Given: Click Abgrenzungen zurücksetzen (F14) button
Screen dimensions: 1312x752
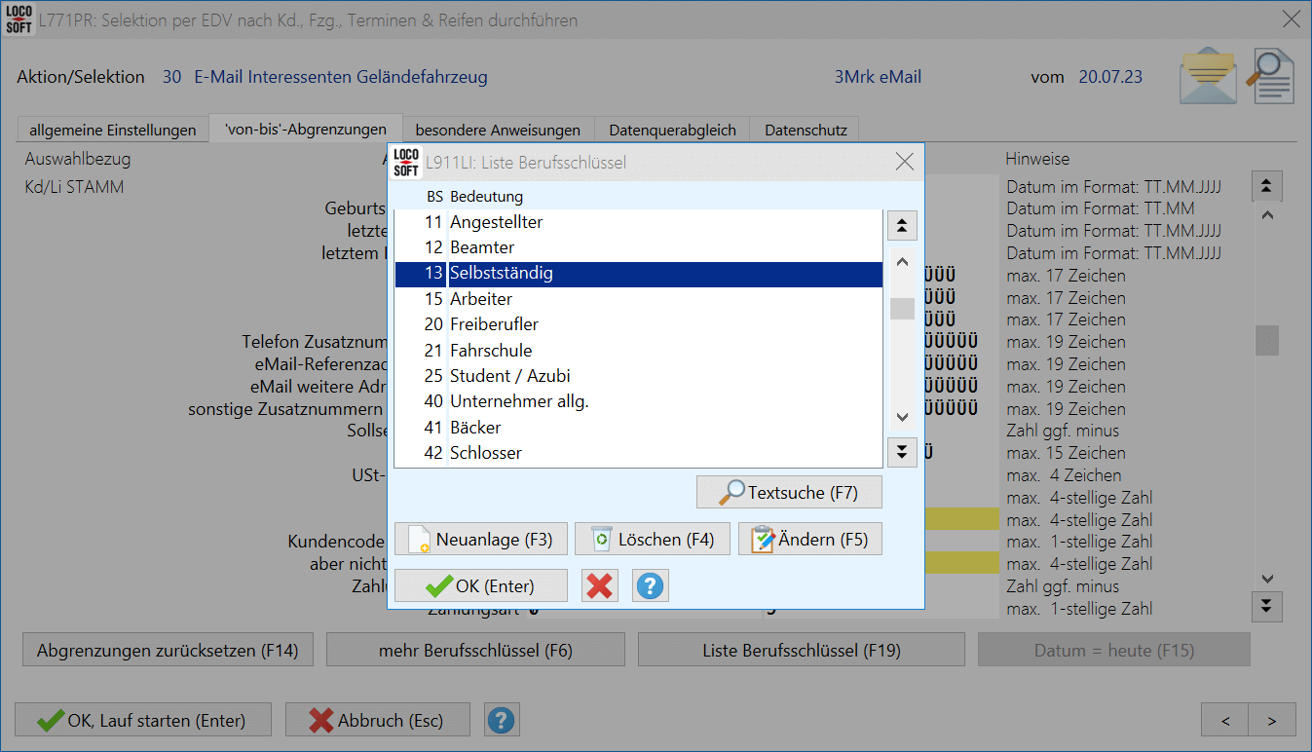Looking at the screenshot, I should tap(168, 650).
